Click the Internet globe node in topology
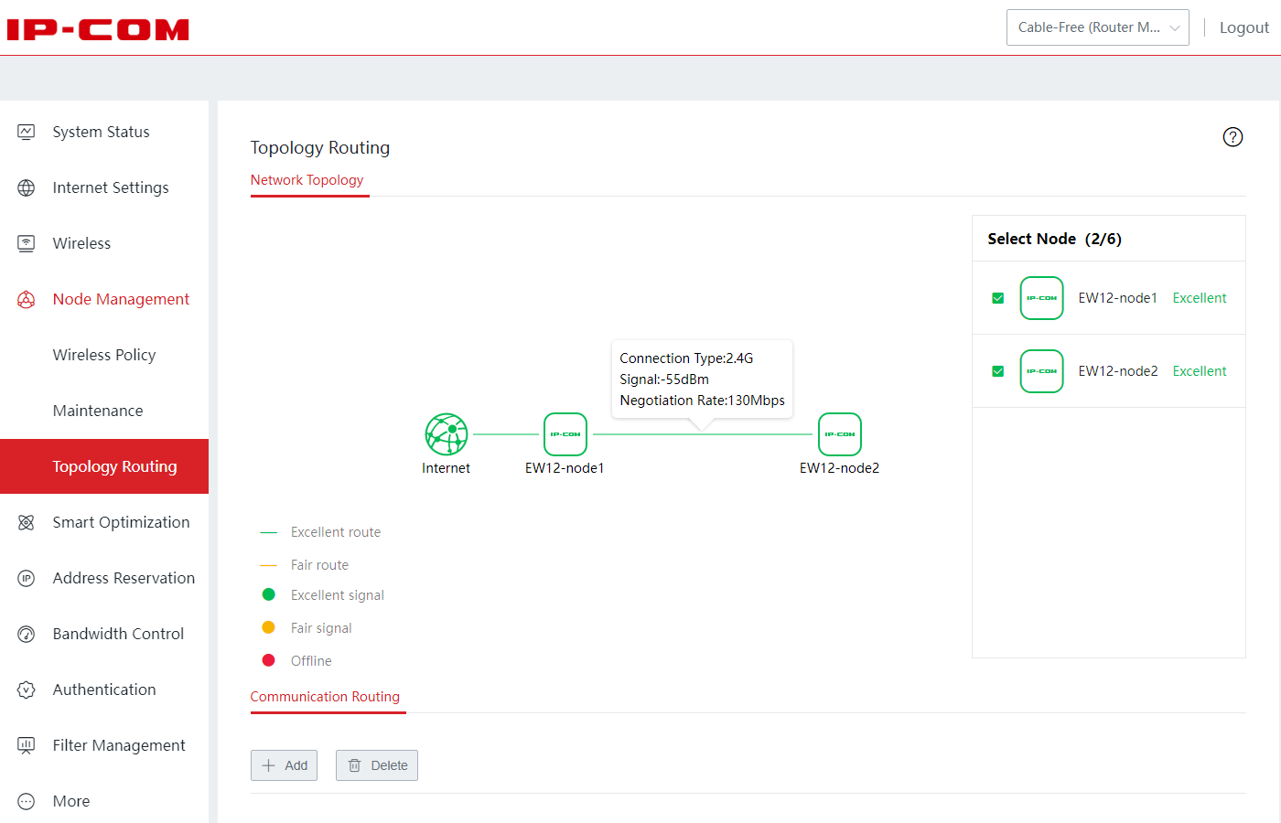 (447, 434)
